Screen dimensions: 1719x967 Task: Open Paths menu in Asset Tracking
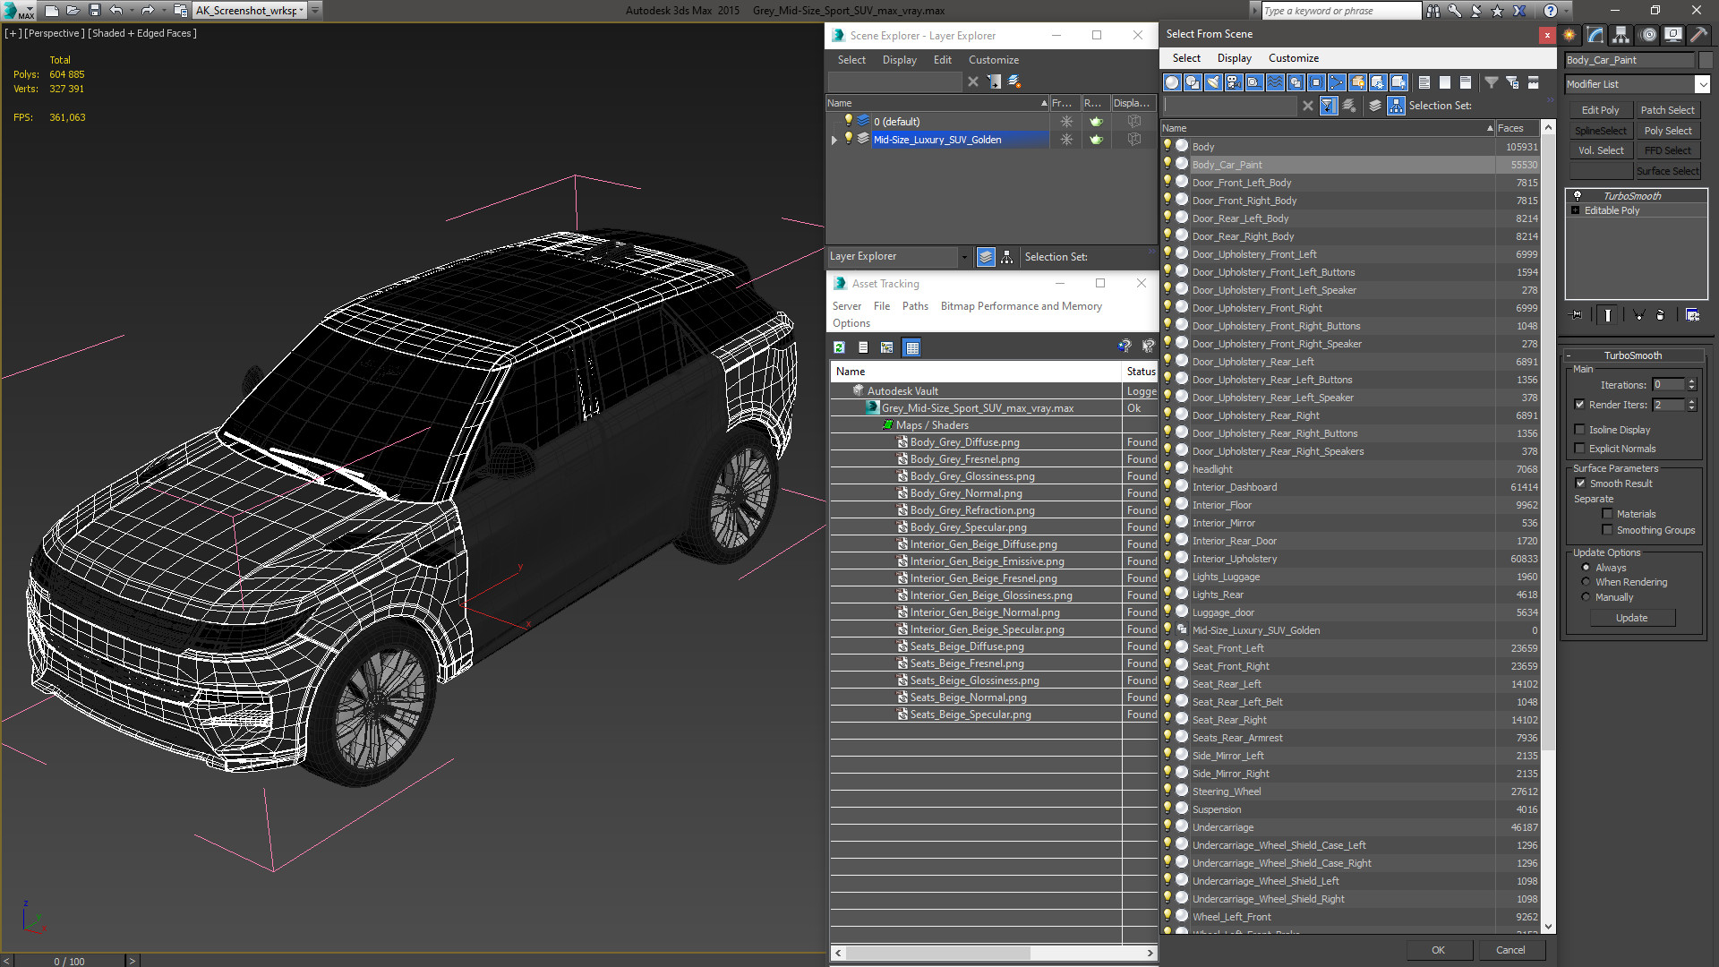pos(915,306)
